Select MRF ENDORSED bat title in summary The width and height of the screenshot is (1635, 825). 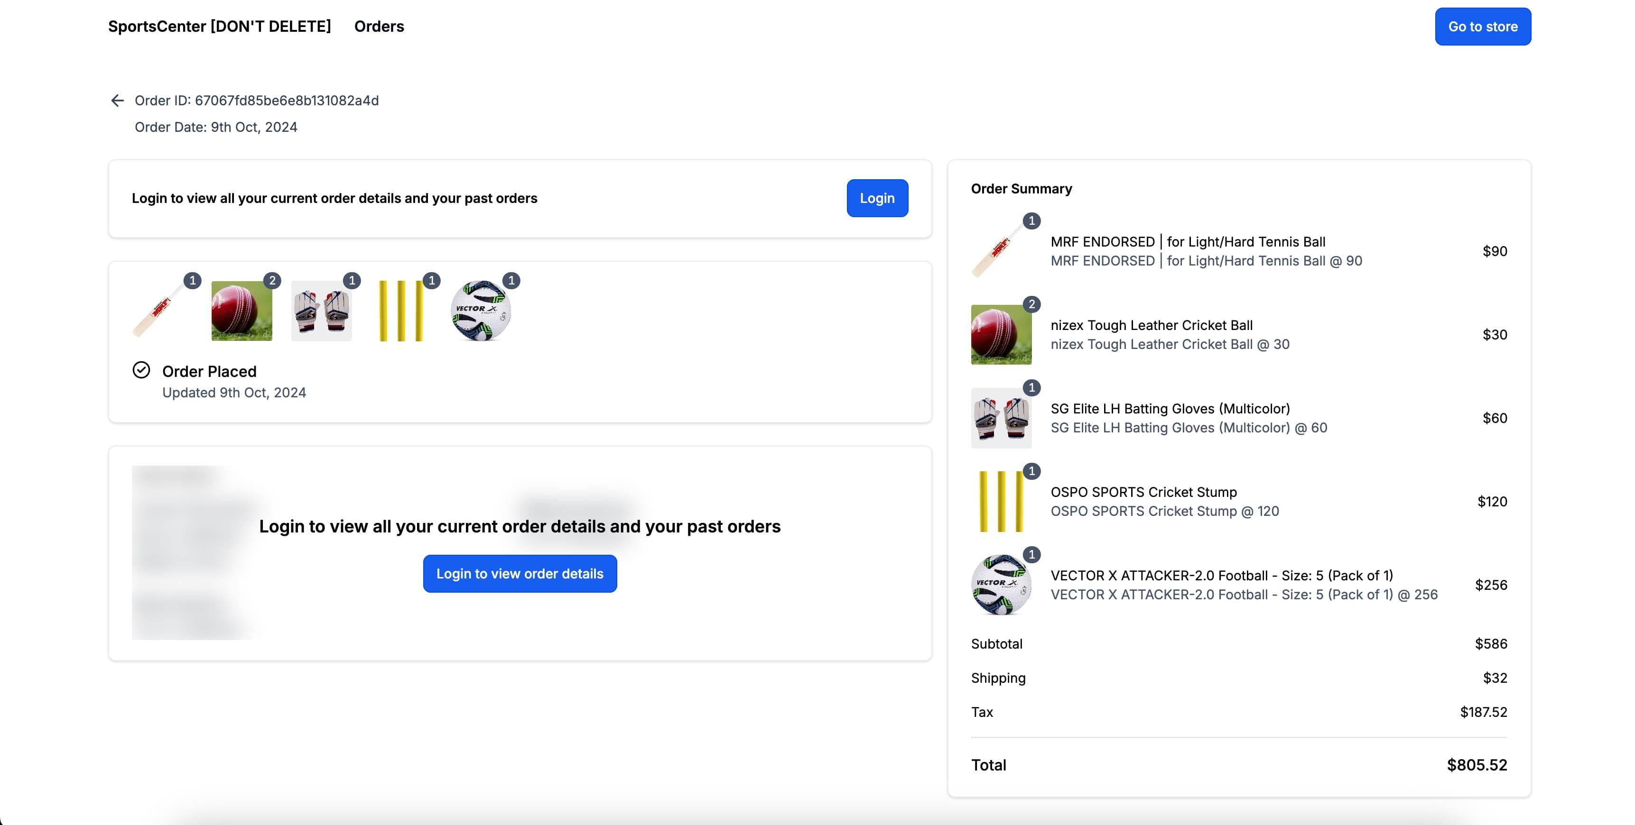[1188, 242]
